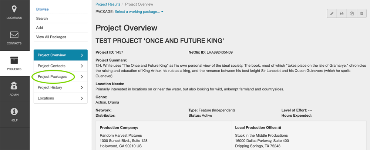Screen dimensions: 370x150
Task: Click the Search option in the submenu
Action: click(42, 19)
